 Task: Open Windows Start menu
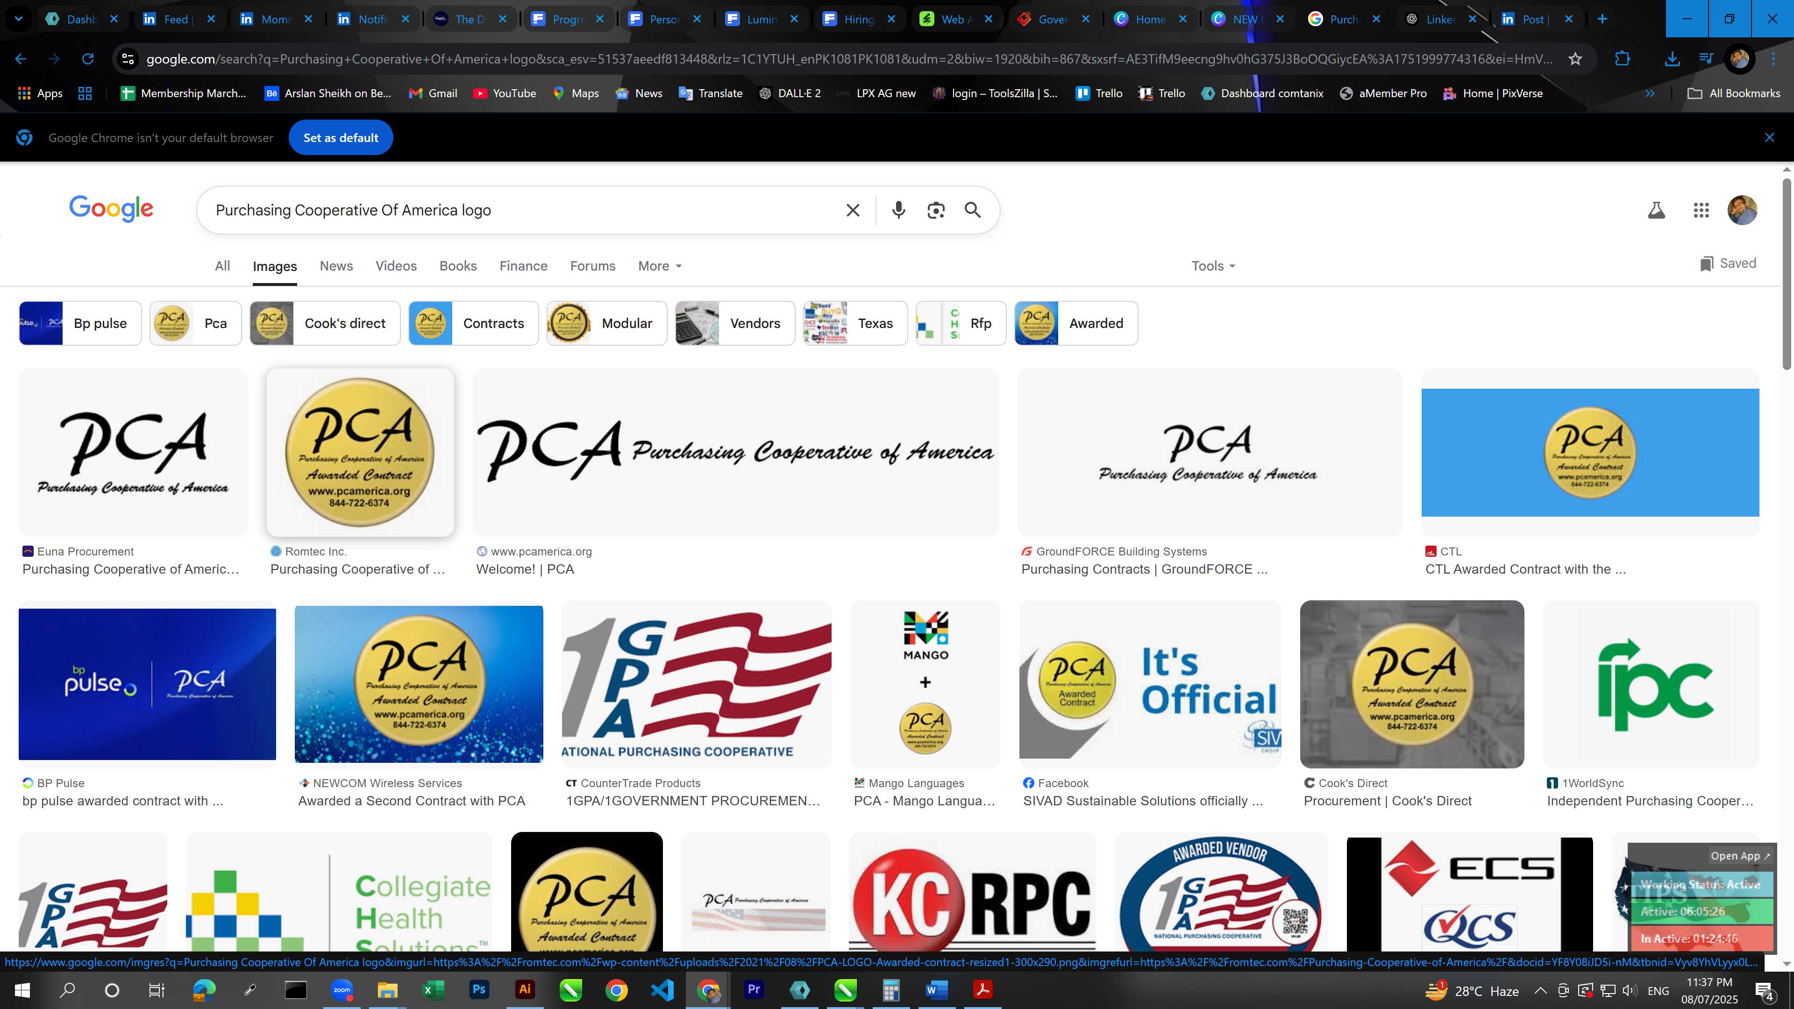click(x=21, y=989)
